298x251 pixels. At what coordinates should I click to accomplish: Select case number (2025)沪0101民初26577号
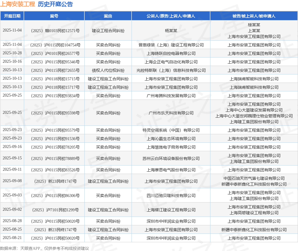pyautogui.click(x=55, y=53)
